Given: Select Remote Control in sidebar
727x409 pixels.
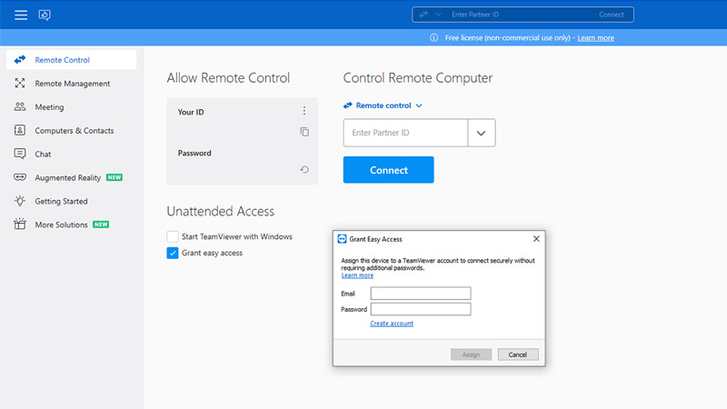Looking at the screenshot, I should (x=72, y=59).
